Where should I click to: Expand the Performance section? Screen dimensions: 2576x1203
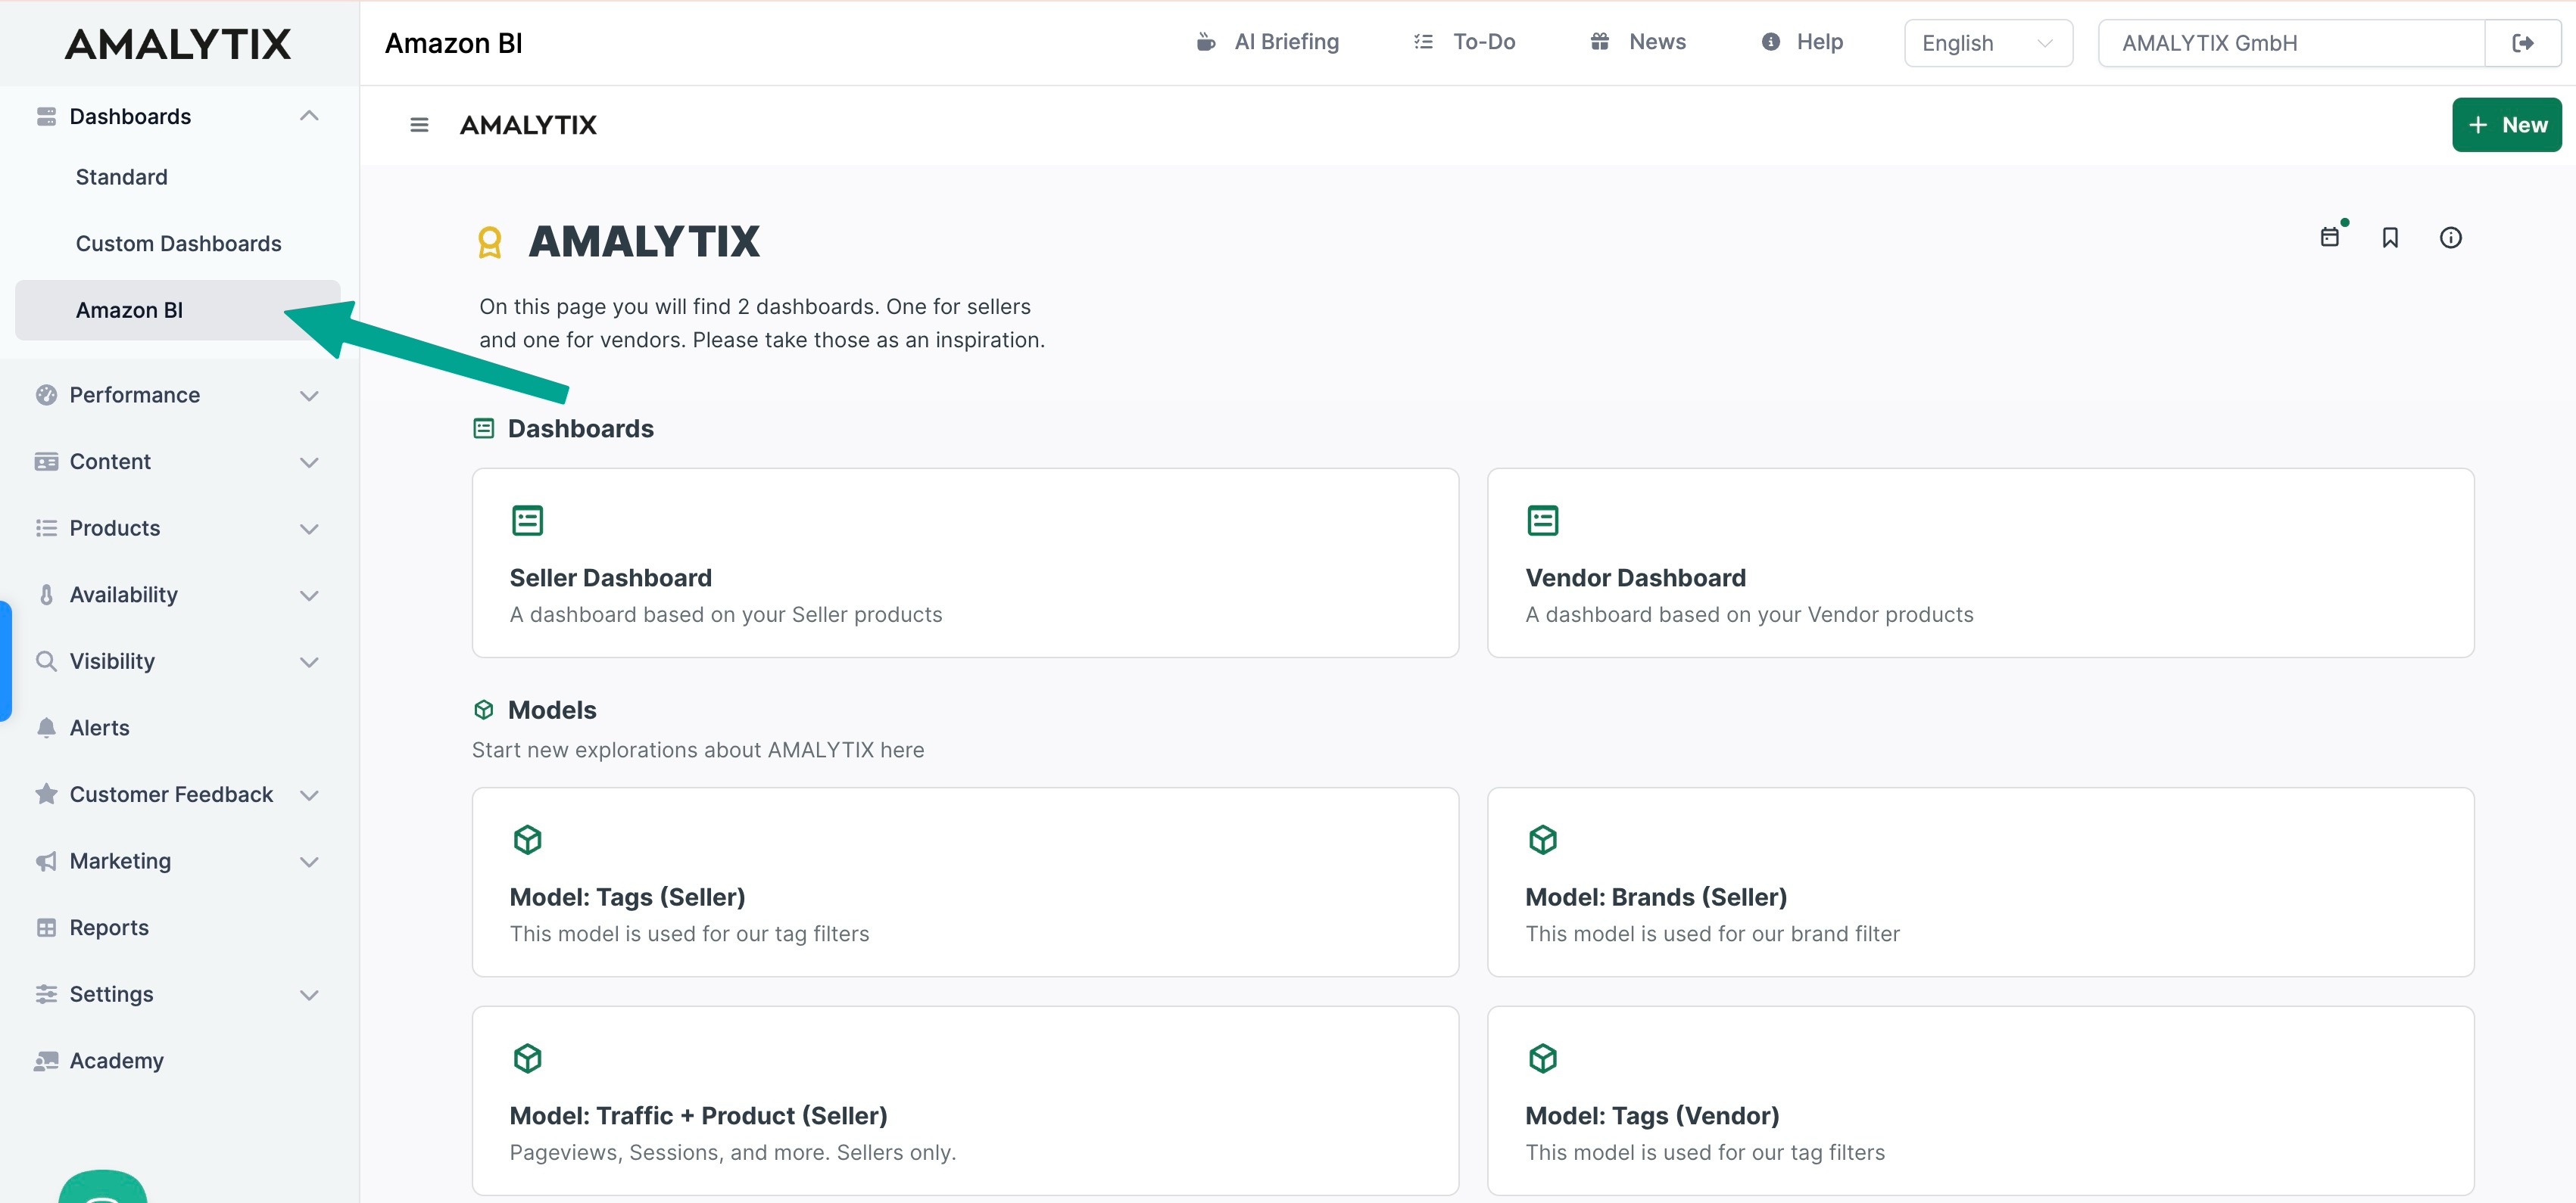point(308,395)
